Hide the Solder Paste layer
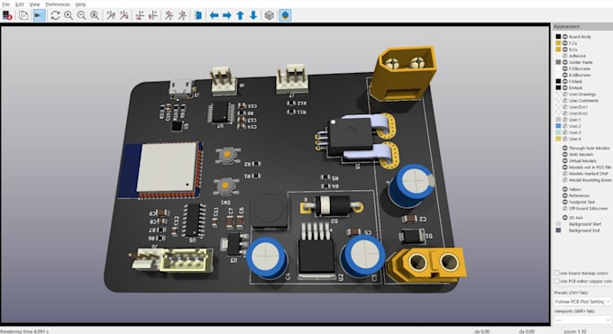 coord(565,62)
